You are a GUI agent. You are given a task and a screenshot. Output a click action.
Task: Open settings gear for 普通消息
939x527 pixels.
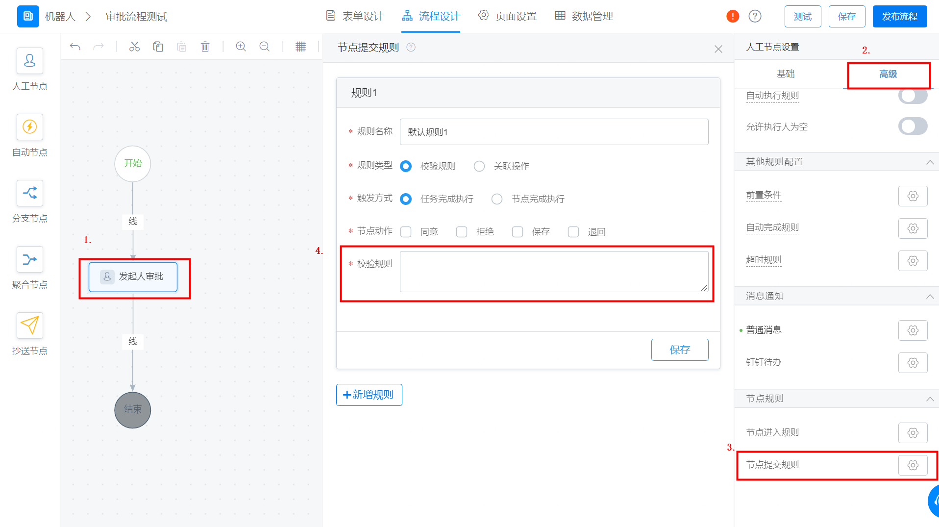(x=913, y=330)
